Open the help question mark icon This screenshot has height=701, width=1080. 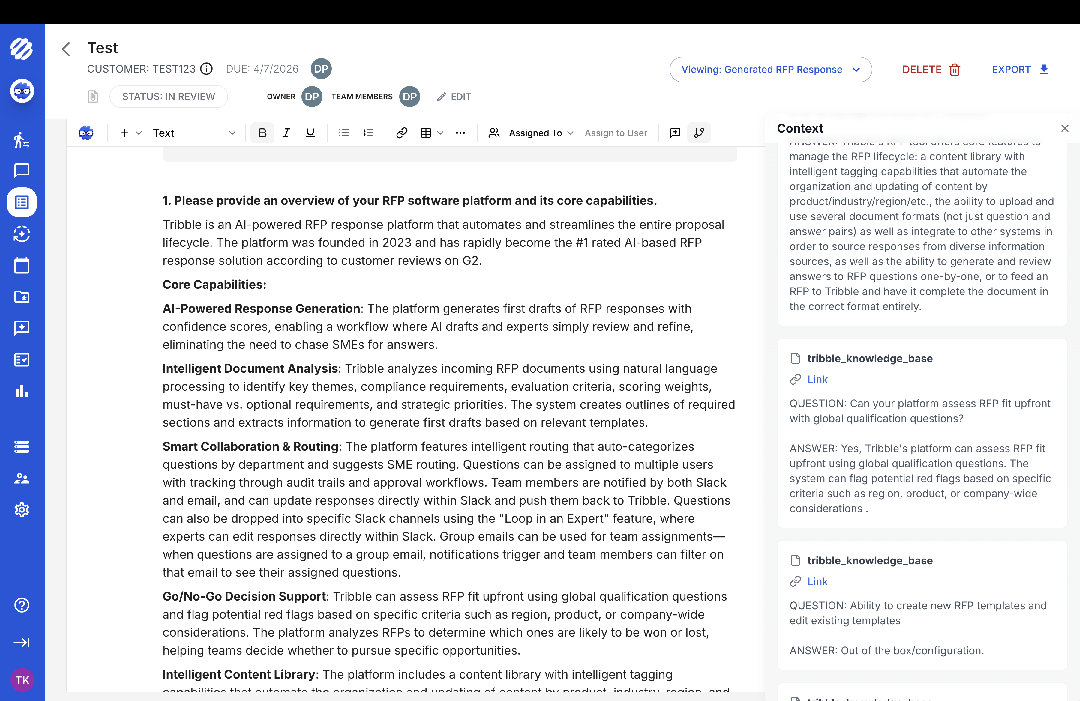point(22,605)
